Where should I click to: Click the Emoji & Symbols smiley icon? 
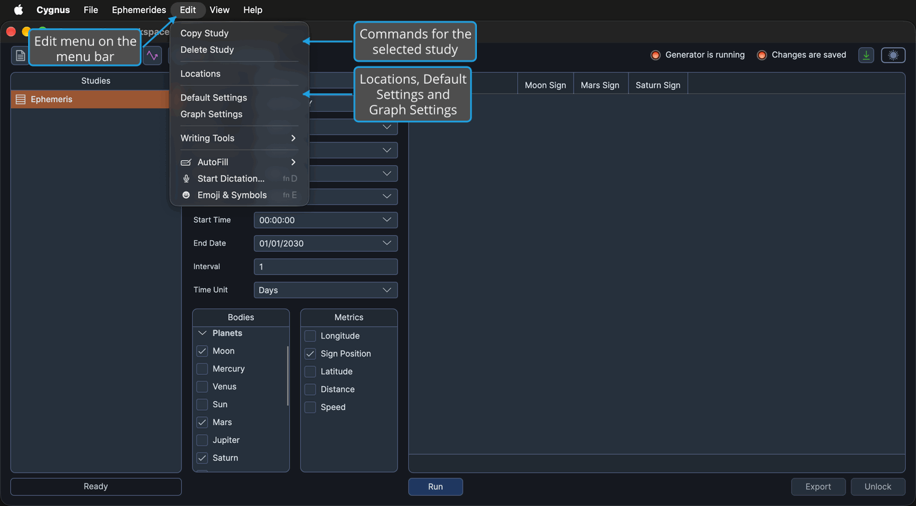(186, 195)
